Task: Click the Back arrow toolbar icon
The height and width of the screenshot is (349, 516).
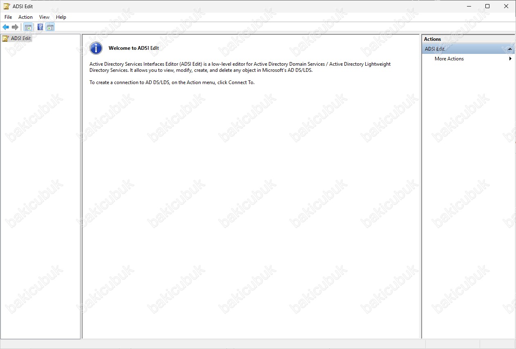Action: coord(6,27)
